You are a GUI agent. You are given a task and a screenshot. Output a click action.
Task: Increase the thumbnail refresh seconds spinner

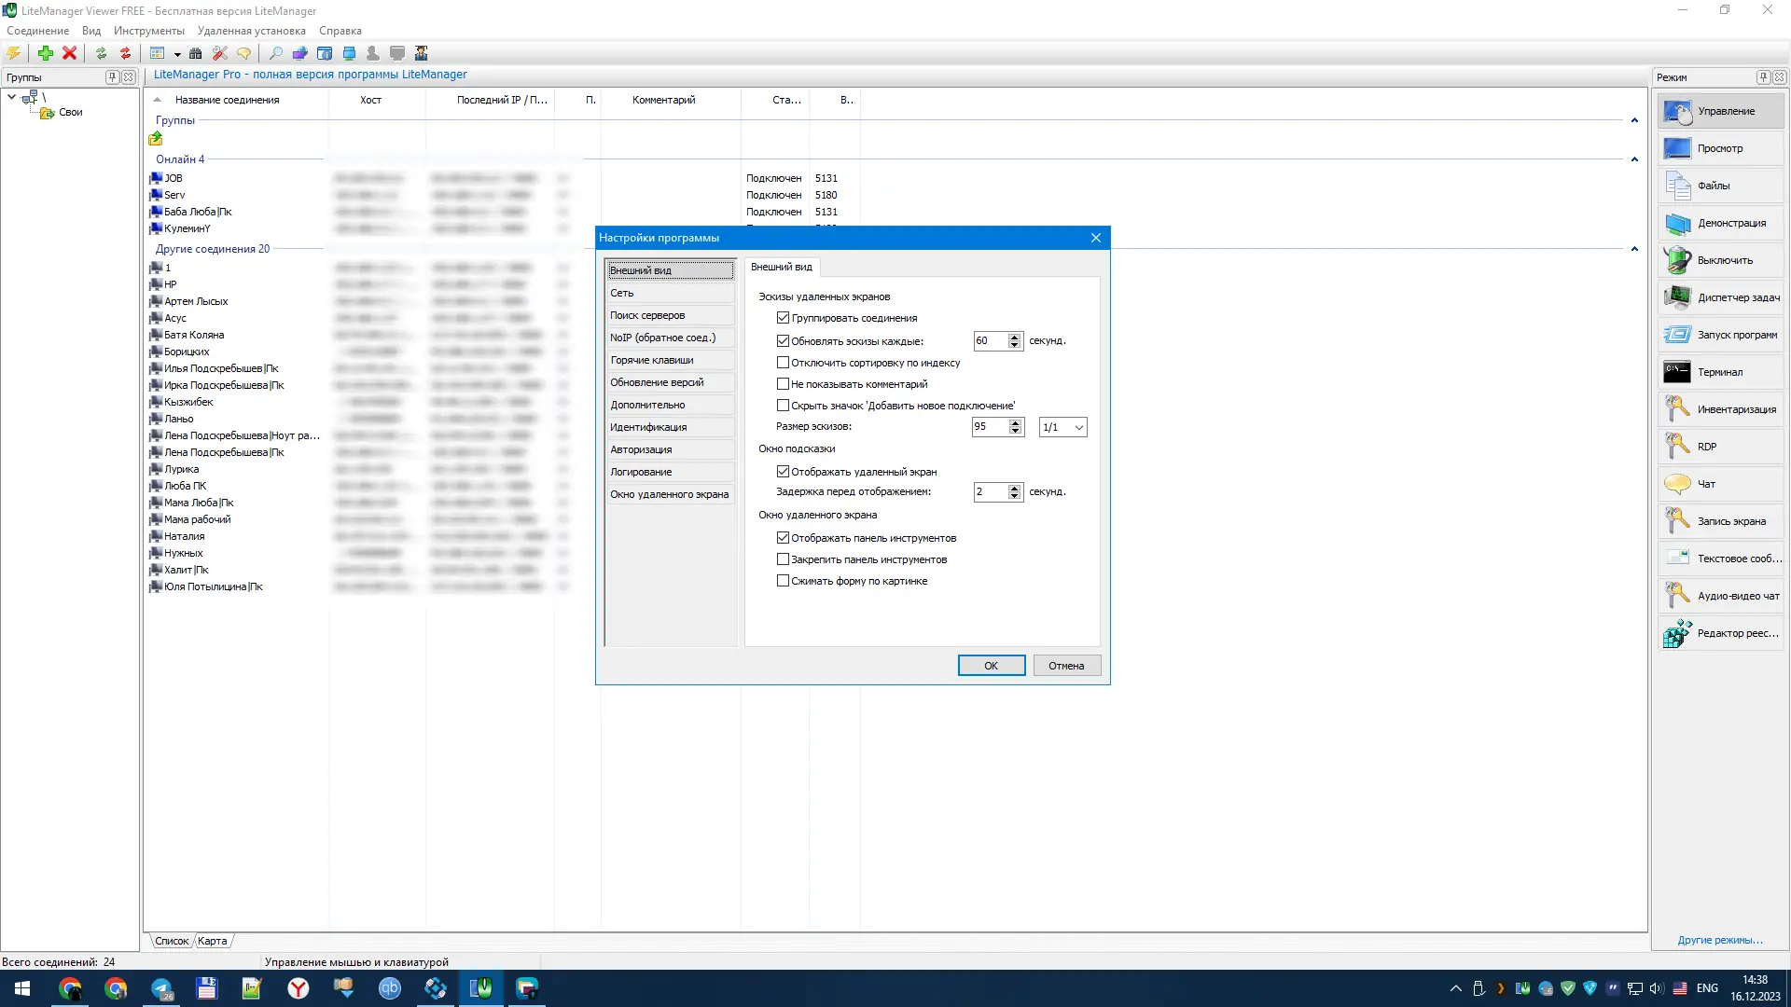click(1015, 337)
